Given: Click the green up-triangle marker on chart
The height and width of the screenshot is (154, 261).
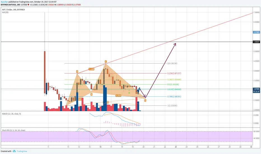Looking at the screenshot, I should [129, 93].
